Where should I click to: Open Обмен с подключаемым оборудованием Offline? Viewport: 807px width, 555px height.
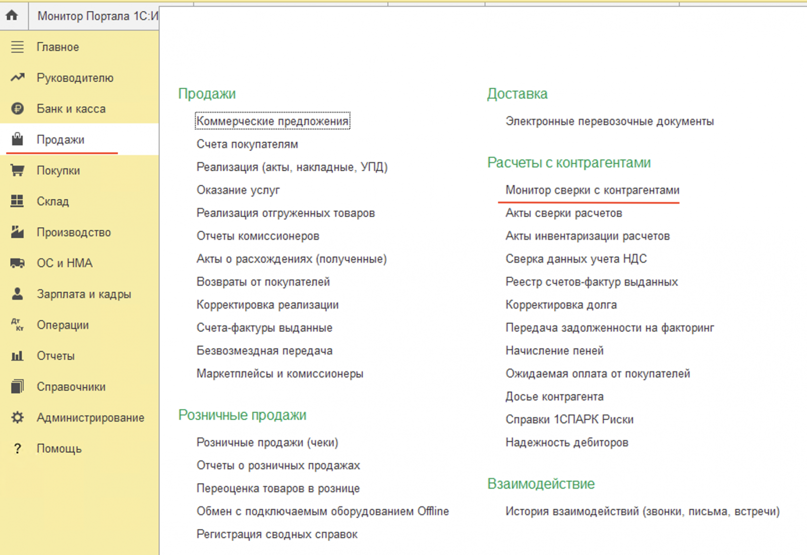323,511
